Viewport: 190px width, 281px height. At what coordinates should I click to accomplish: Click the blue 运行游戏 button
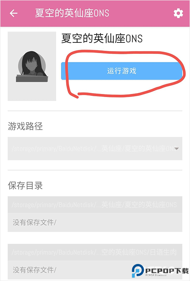point(122,71)
